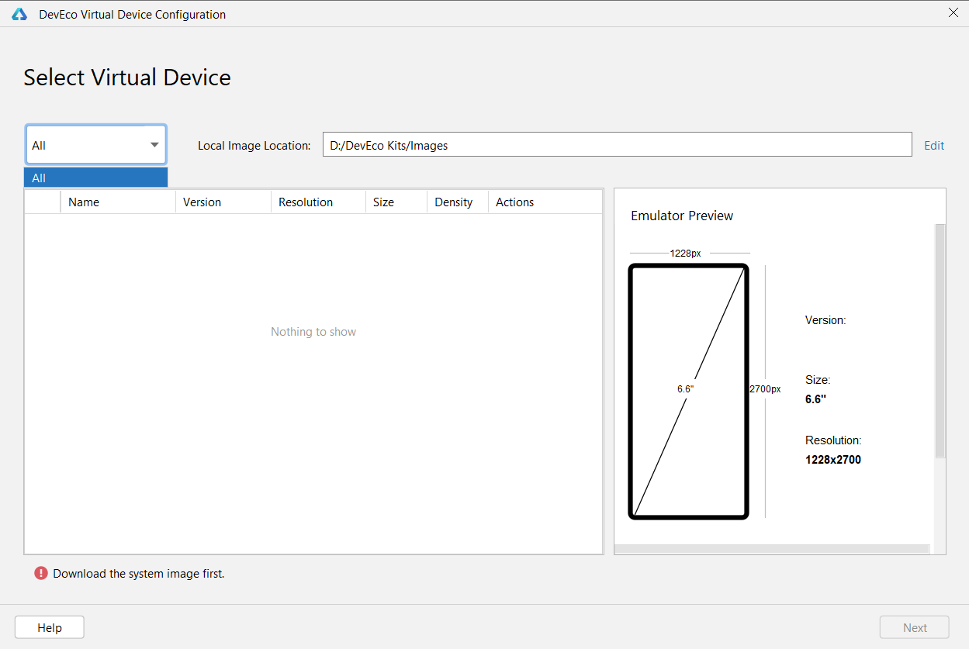Click the Actions column header
This screenshot has width=969, height=649.
(x=545, y=202)
